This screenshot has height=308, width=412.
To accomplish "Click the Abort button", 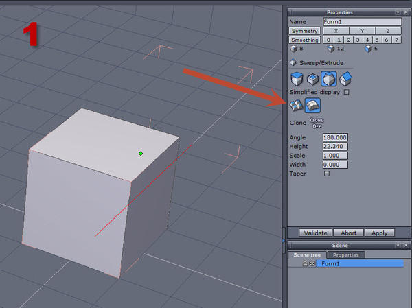I will coord(348,233).
